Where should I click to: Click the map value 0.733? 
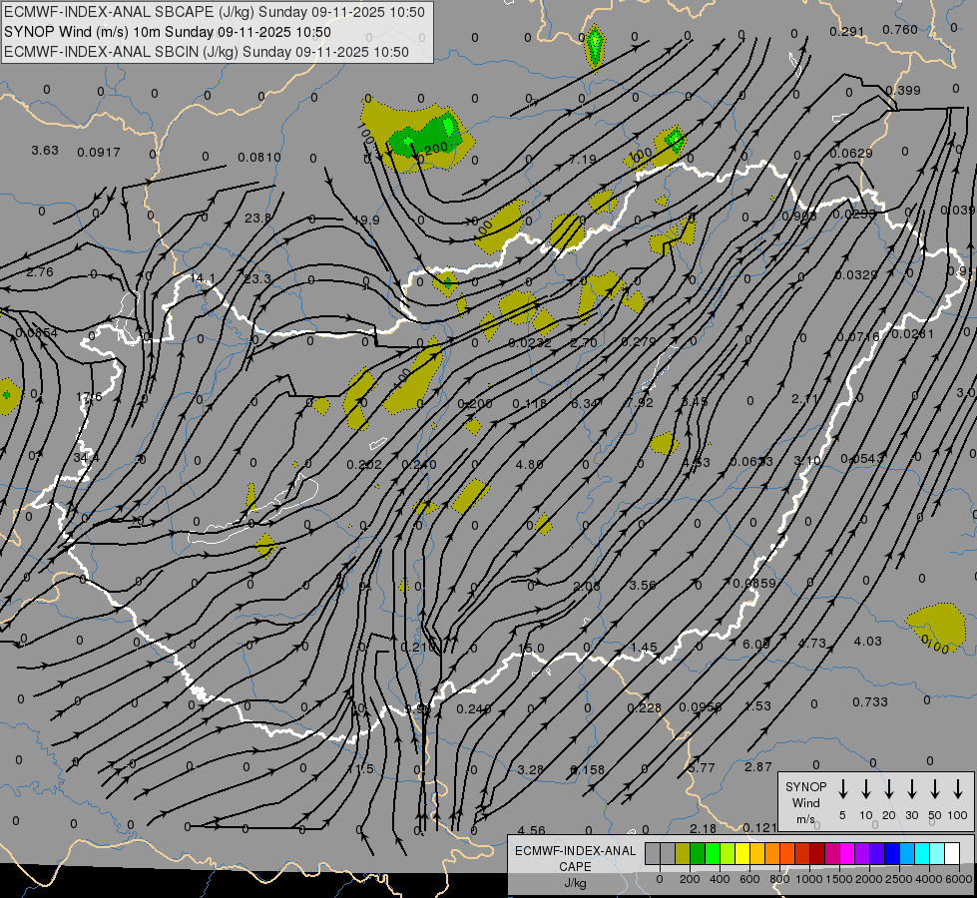click(870, 701)
